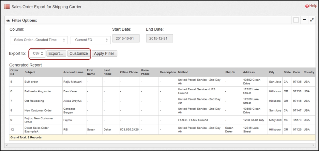319x151 pixels.
Task: Click account name REI
Action: coord(66,129)
